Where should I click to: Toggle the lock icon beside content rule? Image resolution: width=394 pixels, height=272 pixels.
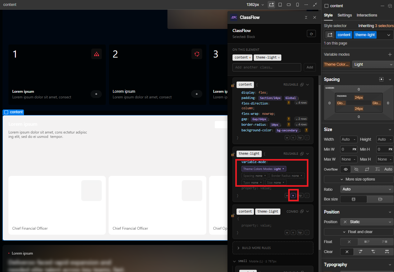coord(233,85)
